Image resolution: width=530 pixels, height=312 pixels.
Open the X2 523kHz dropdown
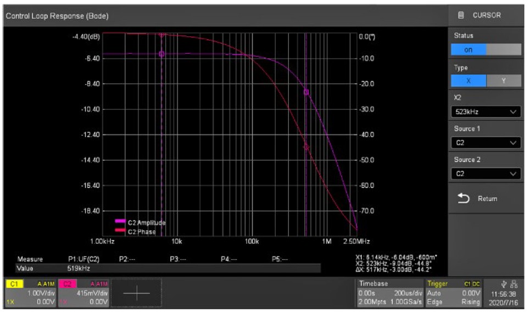pyautogui.click(x=486, y=112)
